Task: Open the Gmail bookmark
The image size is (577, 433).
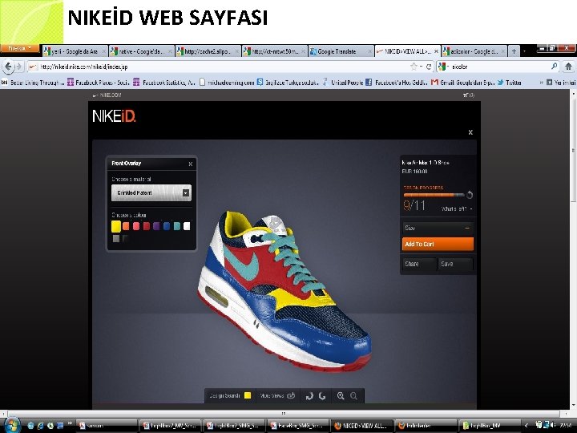Action: (463, 83)
